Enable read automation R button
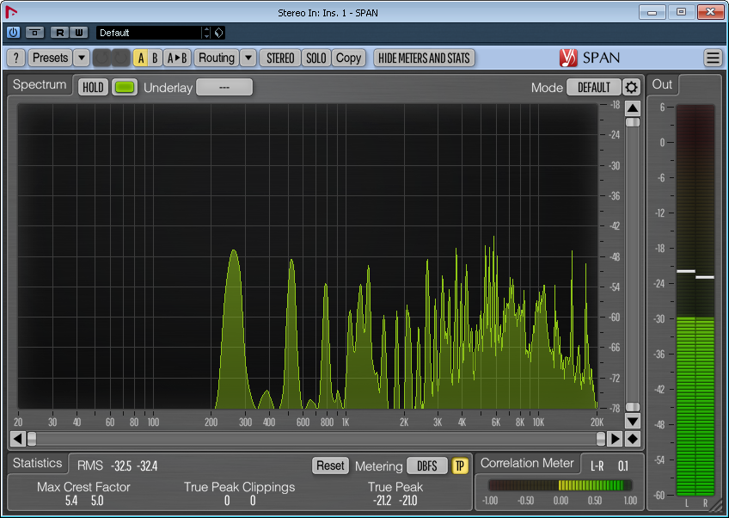This screenshot has width=729, height=518. click(59, 33)
